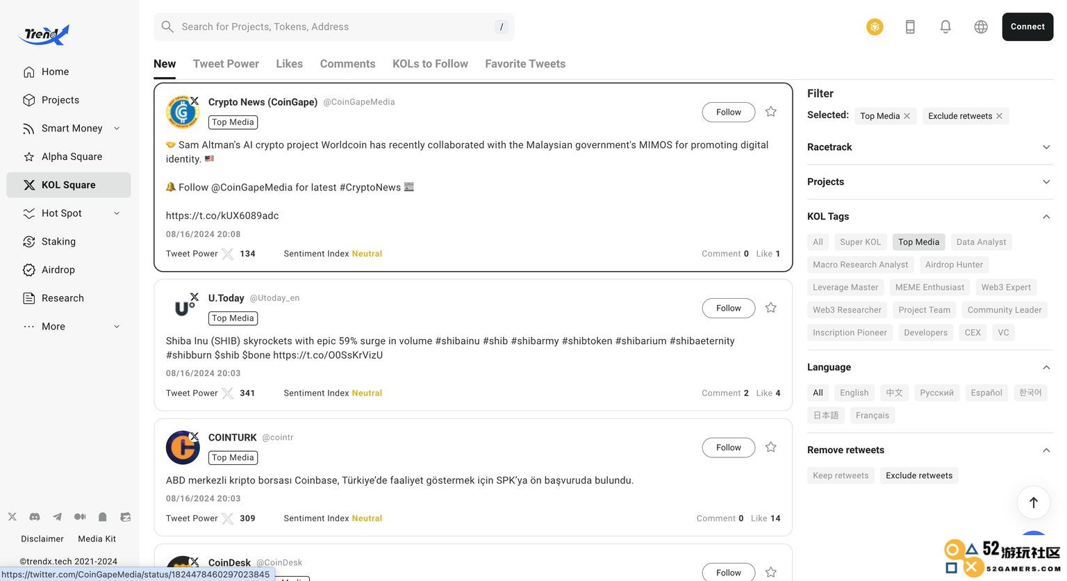Open the Media Kit link
The height and width of the screenshot is (581, 1067).
[x=97, y=539]
